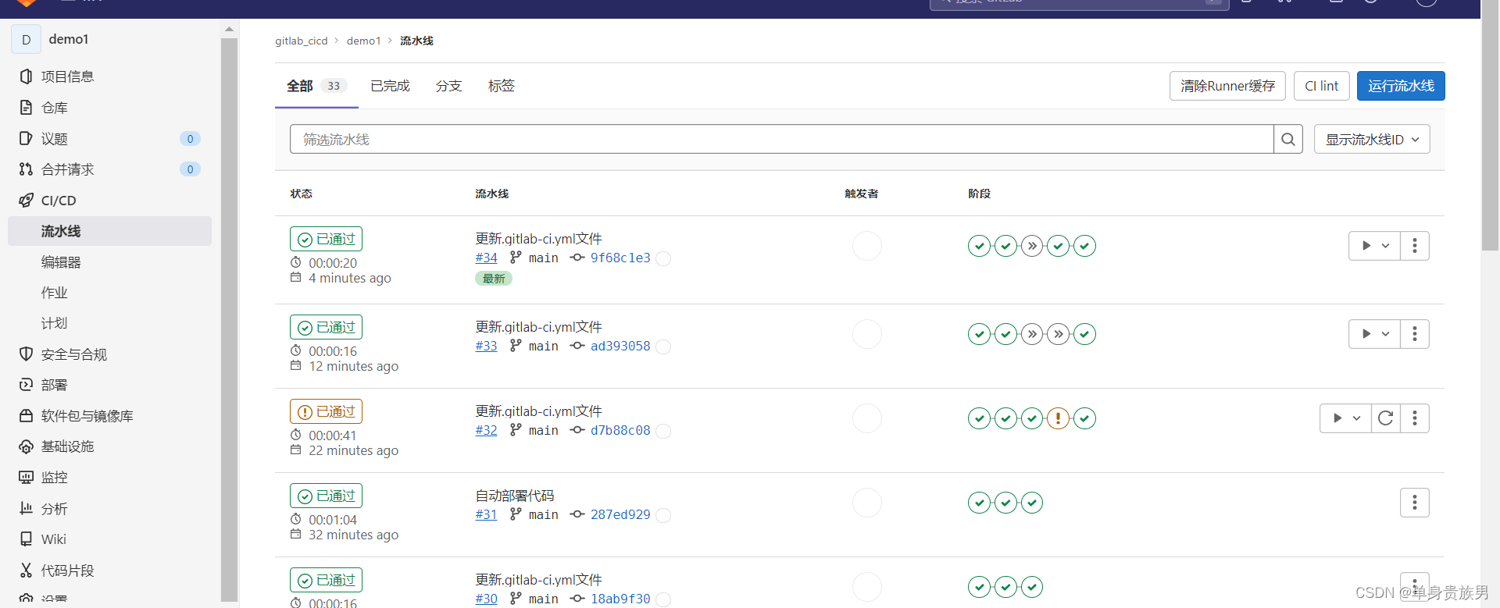Click the pipeline filter search icon
Screen dimensions: 1500x608
click(1288, 139)
